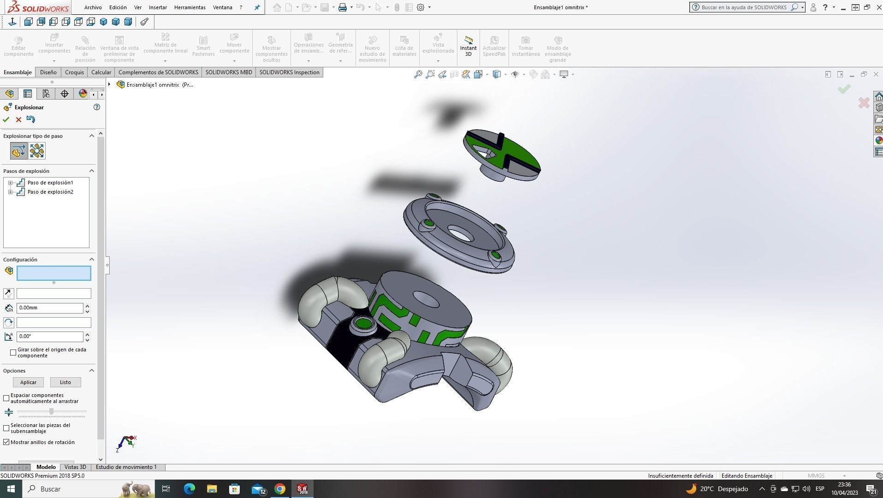
Task: Open the ConfigurationManager tab icon
Action: point(46,94)
